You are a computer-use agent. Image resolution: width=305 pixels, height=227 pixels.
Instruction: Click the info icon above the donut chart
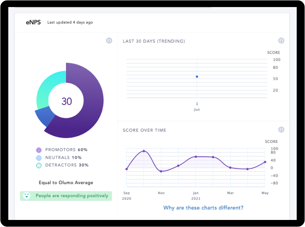click(109, 41)
